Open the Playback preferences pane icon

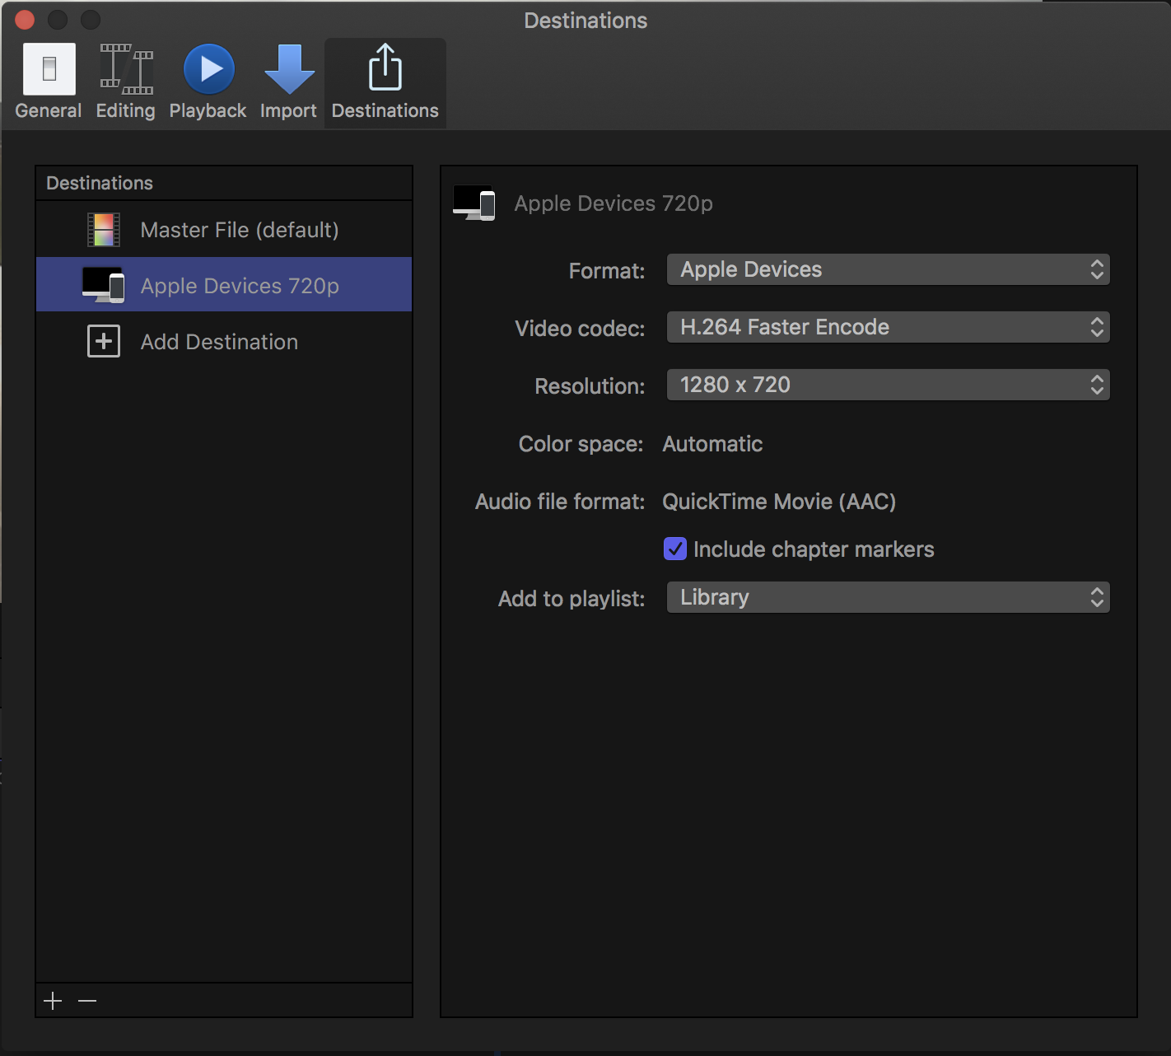click(x=208, y=69)
